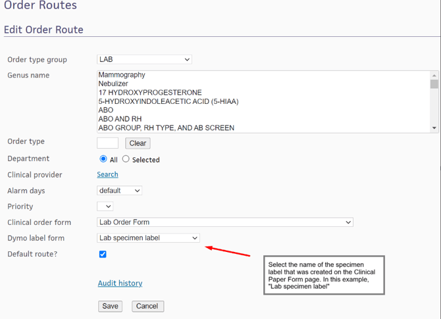The width and height of the screenshot is (441, 319).
Task: Choose 17 HYDROXYPROGESTERONE from the genus list
Action: click(150, 93)
